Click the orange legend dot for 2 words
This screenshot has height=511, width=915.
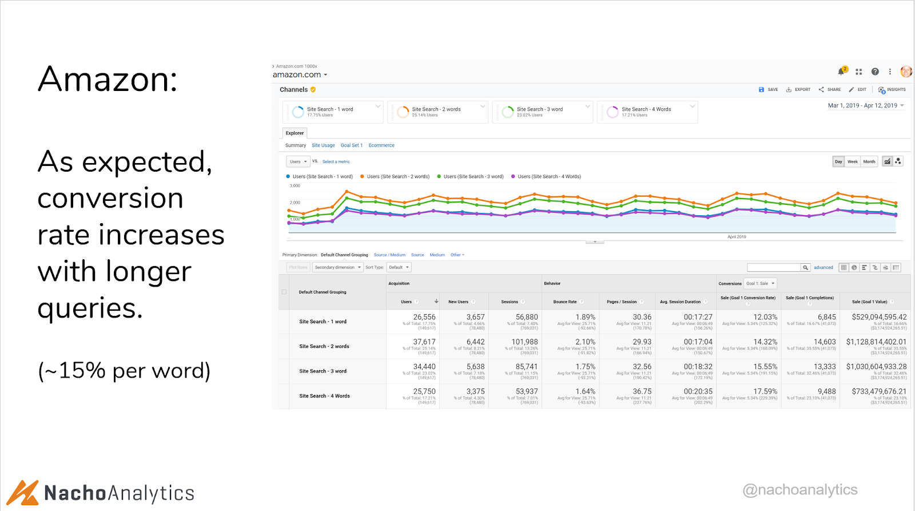[362, 177]
